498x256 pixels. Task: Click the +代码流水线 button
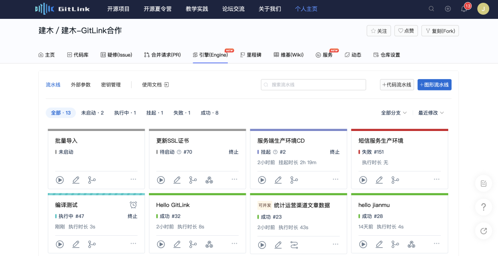tap(397, 85)
